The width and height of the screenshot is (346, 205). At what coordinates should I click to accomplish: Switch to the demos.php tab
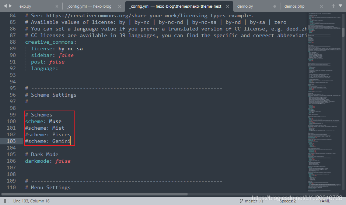(x=294, y=6)
